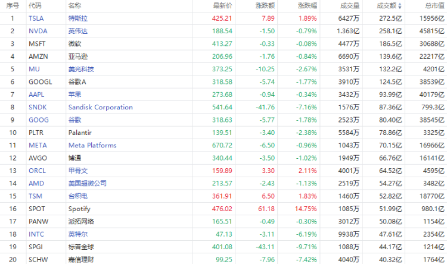The height and width of the screenshot is (264, 447).
Task: Open the 苹果 stock name link
Action: coord(74,95)
